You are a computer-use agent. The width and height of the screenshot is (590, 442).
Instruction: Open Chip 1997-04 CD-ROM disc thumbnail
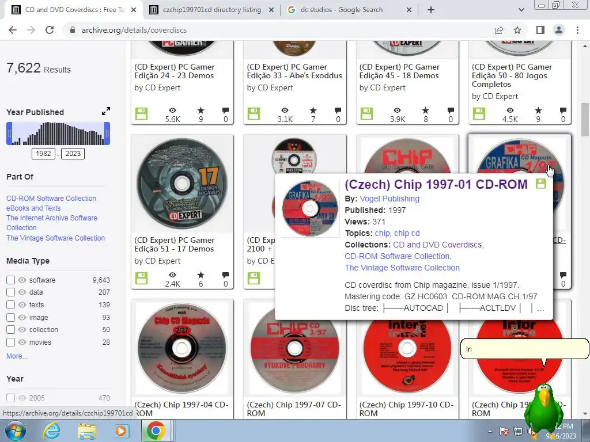182,348
